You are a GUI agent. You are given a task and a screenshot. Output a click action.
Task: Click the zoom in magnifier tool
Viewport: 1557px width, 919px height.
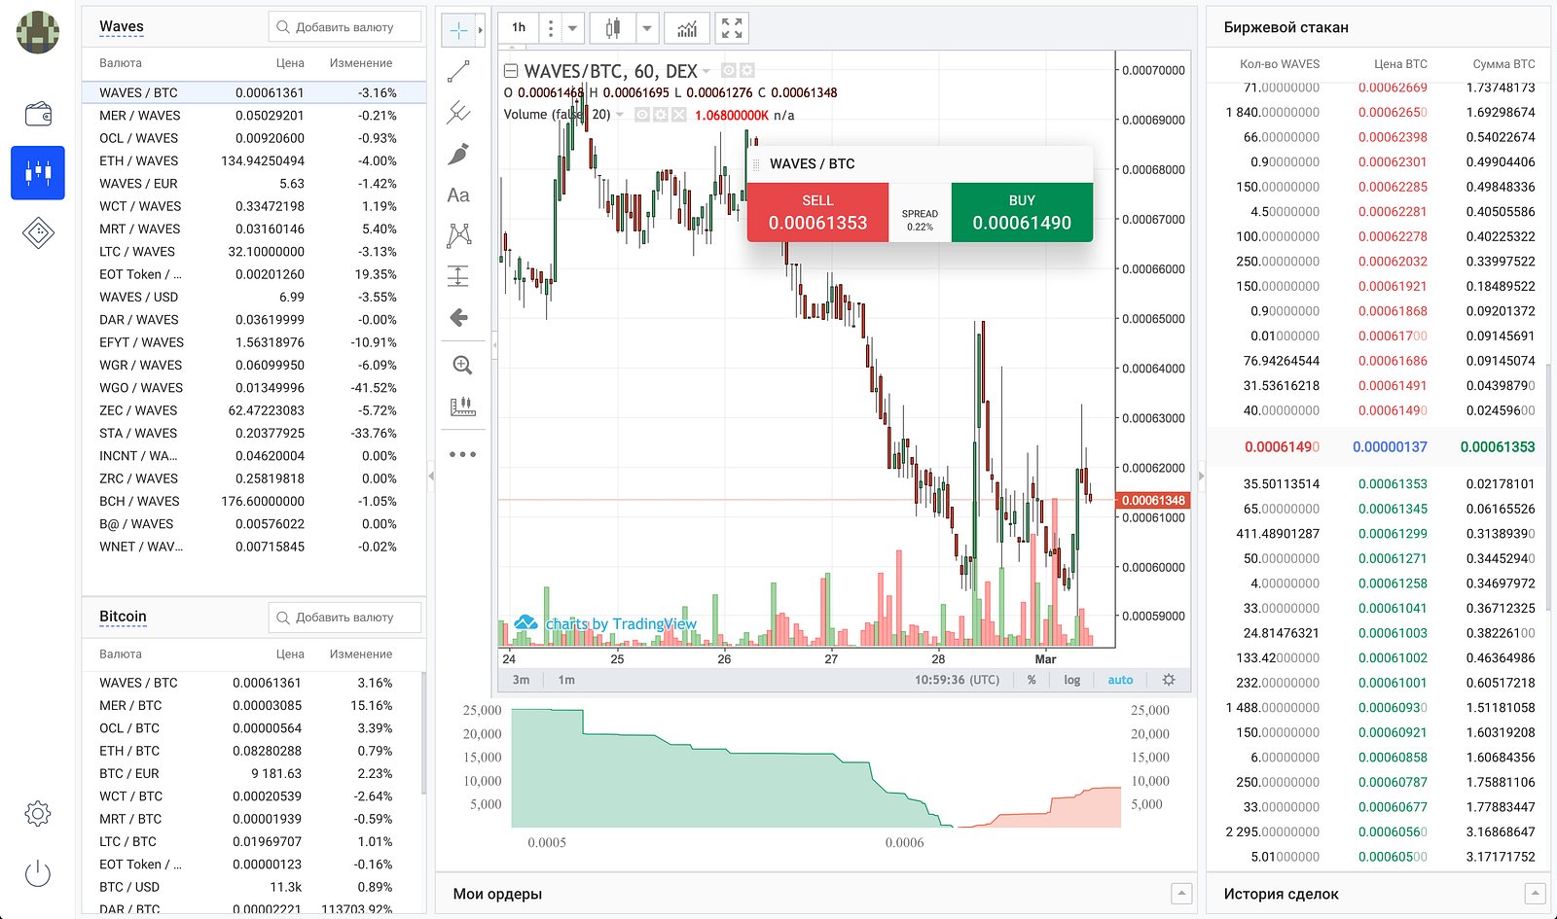click(462, 365)
